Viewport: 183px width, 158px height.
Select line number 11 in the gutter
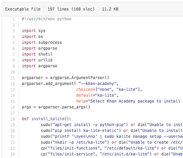(13, 78)
